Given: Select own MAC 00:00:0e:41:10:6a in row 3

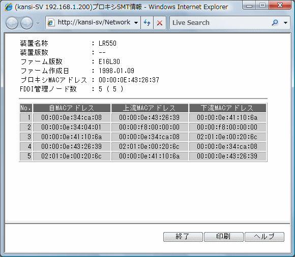Looking at the screenshot, I should pos(72,137).
